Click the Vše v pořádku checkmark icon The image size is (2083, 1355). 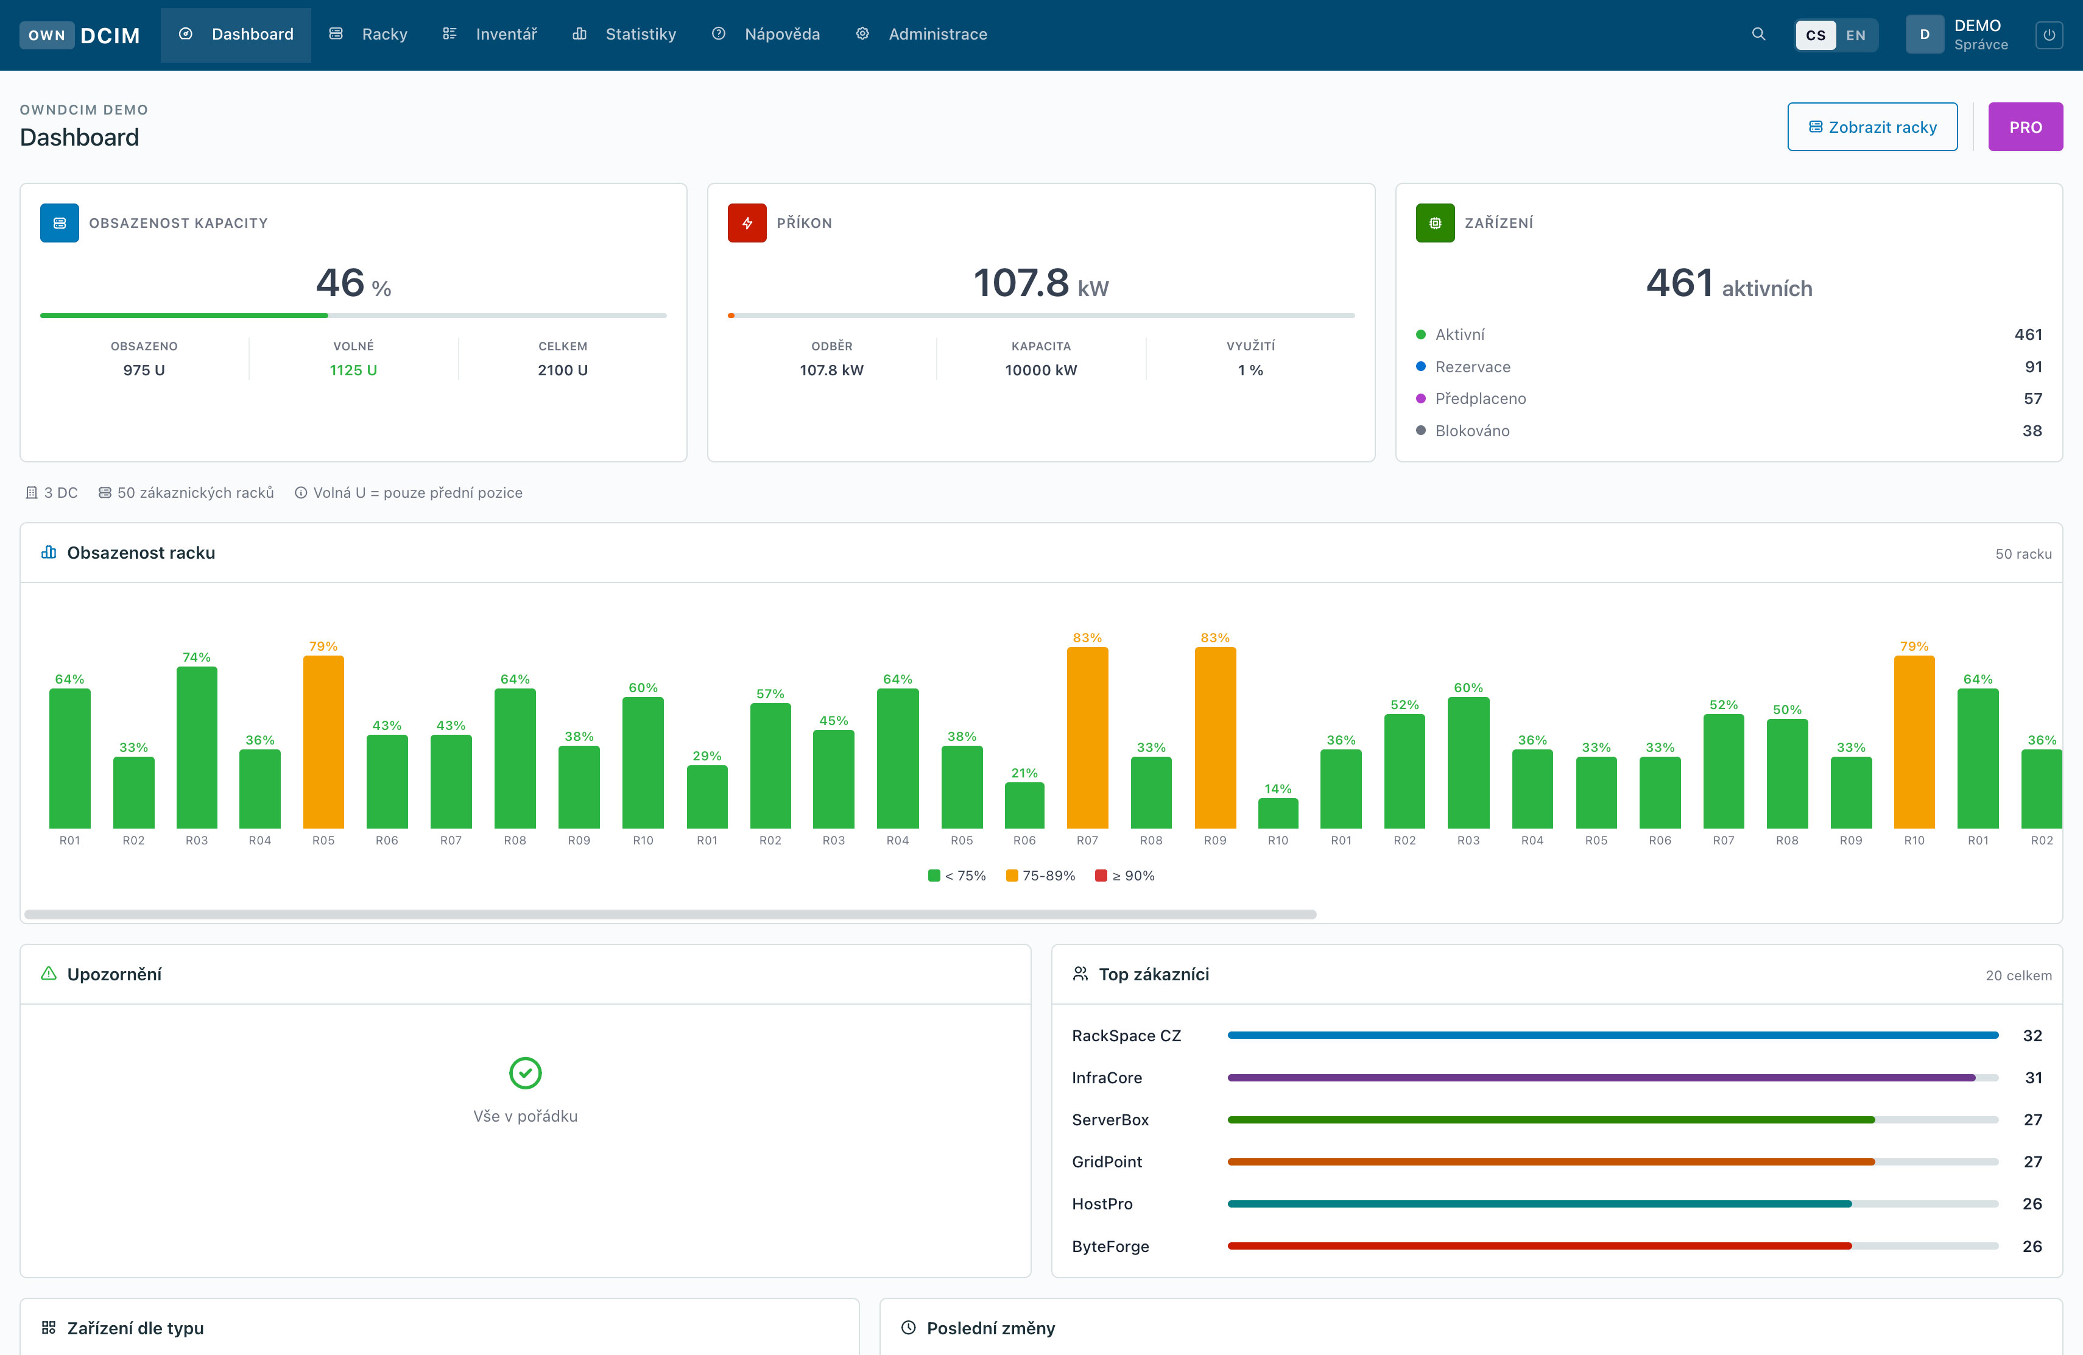coord(525,1072)
